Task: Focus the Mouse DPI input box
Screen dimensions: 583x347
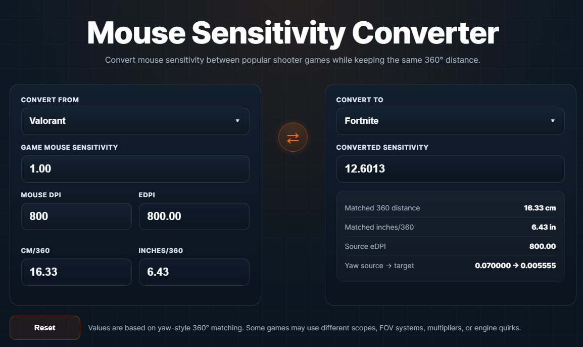Action: [76, 216]
